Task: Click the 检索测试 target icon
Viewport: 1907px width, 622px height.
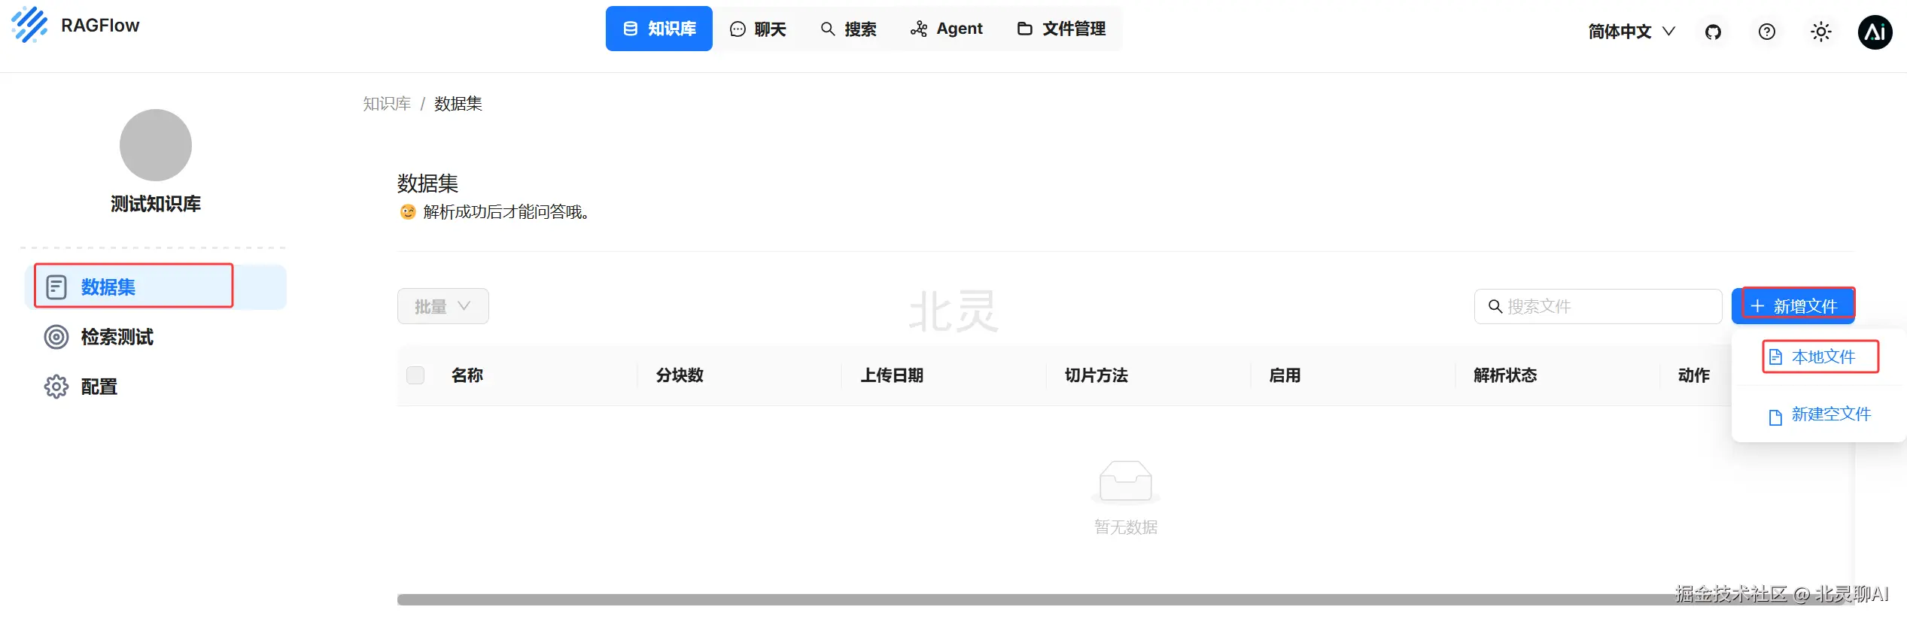Action: coord(56,337)
